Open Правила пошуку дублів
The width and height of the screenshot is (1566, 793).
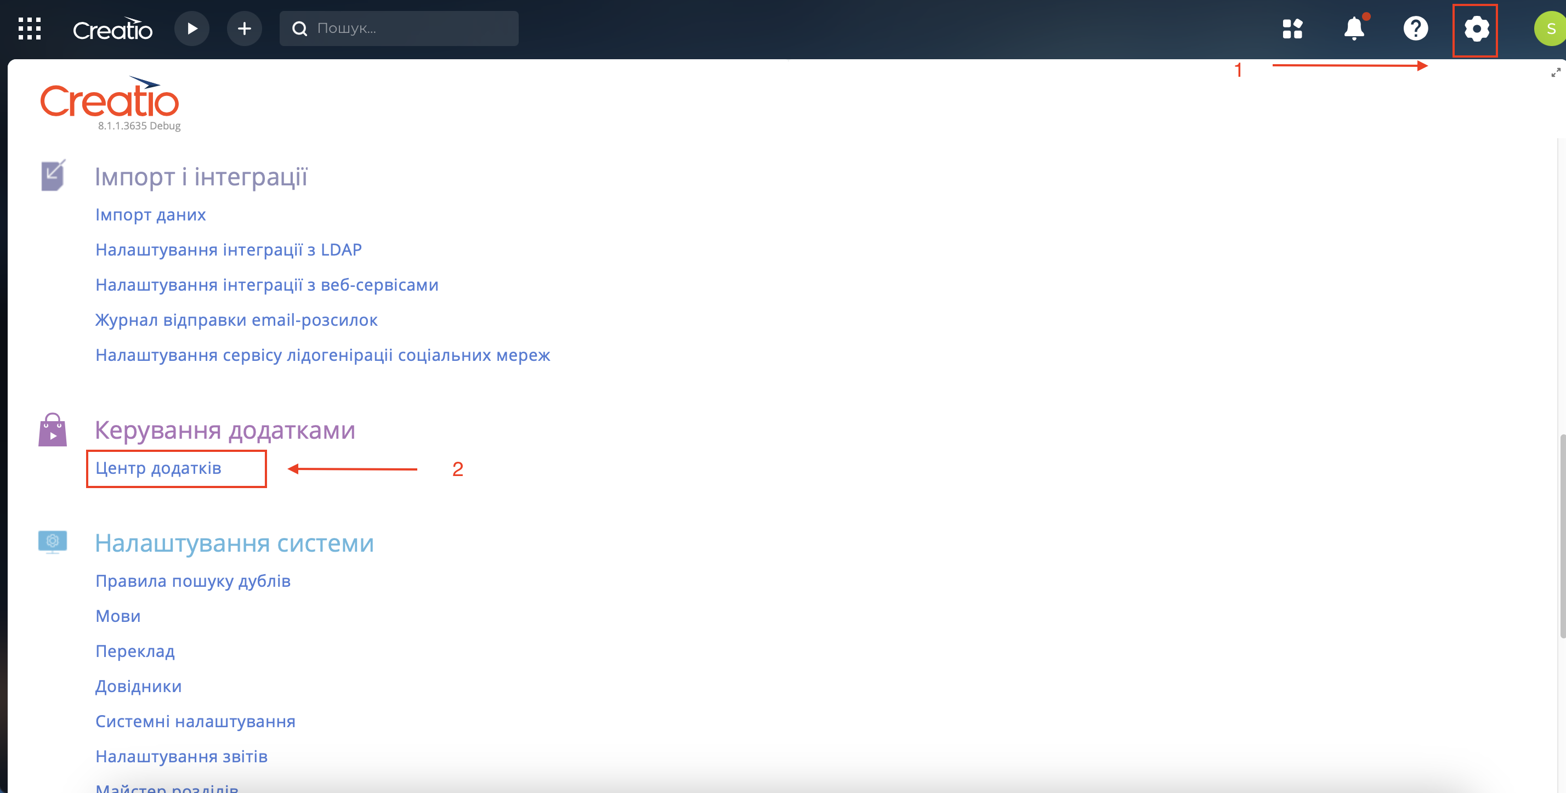[194, 581]
